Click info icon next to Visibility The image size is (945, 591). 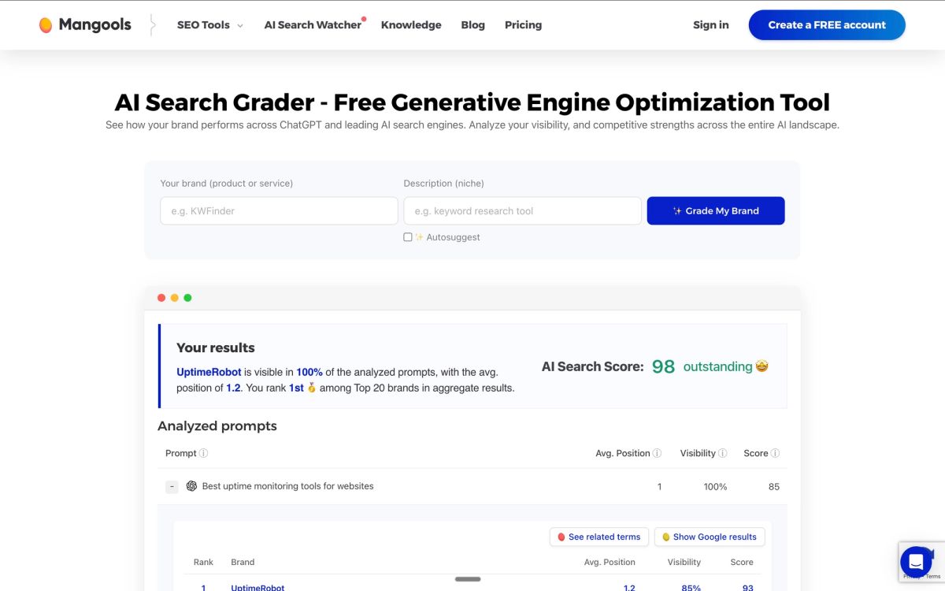pyautogui.click(x=723, y=453)
